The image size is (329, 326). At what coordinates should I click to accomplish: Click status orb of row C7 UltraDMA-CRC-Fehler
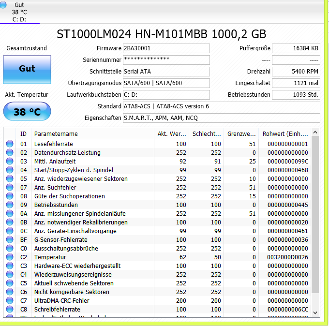click(10, 300)
